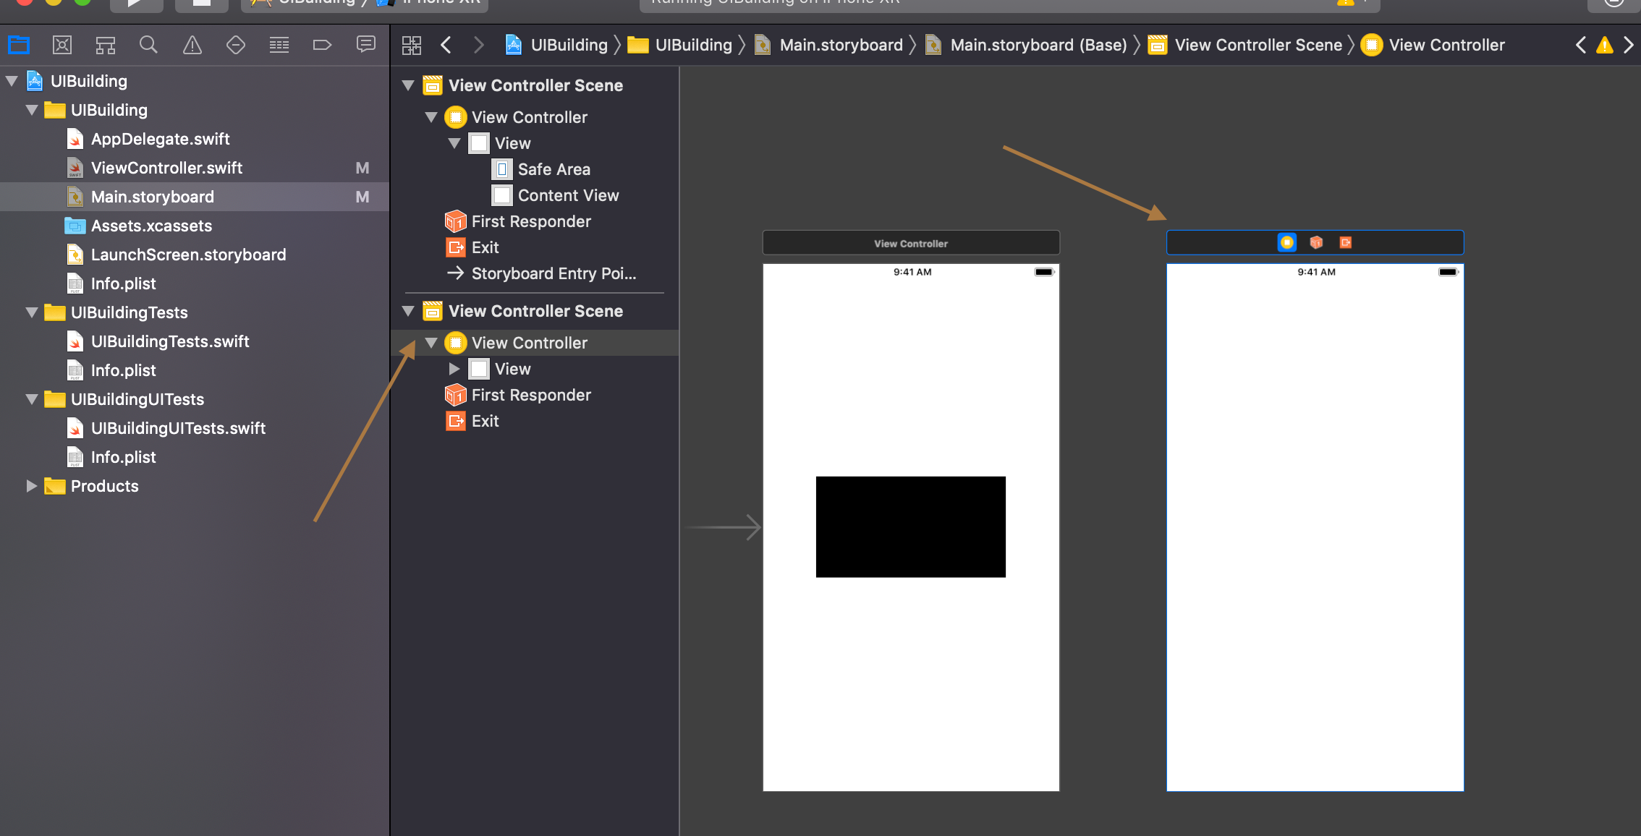Expand the second scene's View item
The image size is (1641, 836).
pyautogui.click(x=454, y=369)
